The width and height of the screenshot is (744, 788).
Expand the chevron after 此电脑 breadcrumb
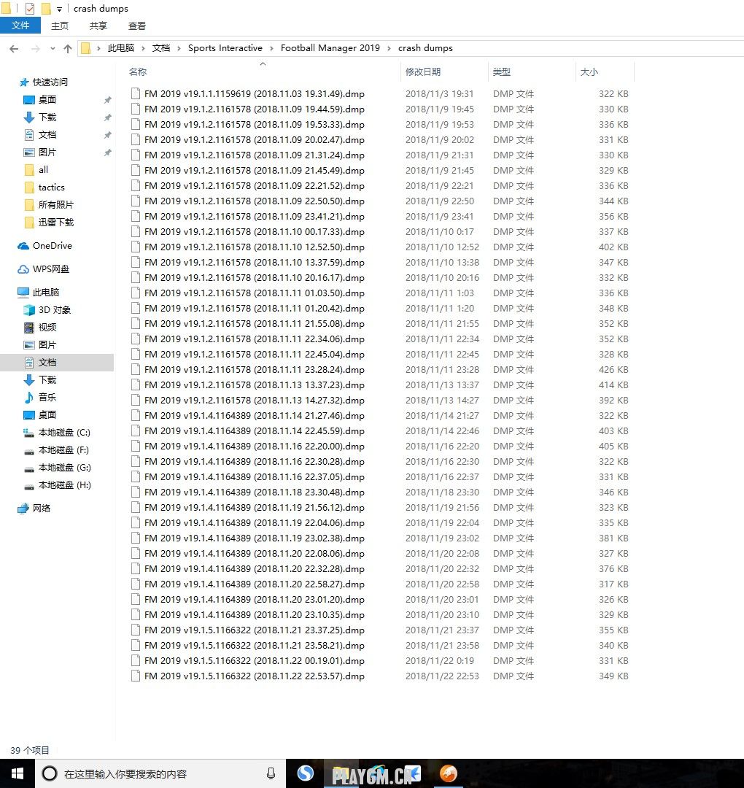coord(143,48)
